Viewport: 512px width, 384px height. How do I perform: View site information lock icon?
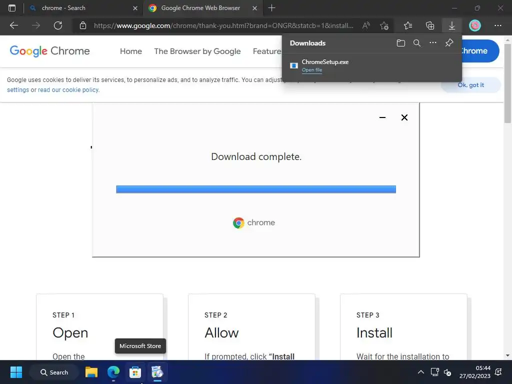click(x=83, y=25)
